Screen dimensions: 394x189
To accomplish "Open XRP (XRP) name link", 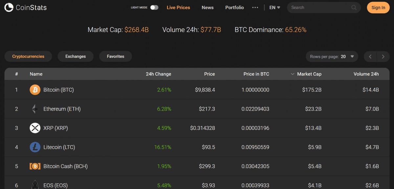I will click(x=55, y=128).
